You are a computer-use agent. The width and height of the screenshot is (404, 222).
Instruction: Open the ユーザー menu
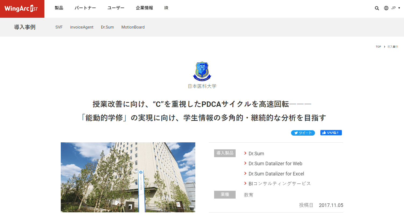coord(116,8)
